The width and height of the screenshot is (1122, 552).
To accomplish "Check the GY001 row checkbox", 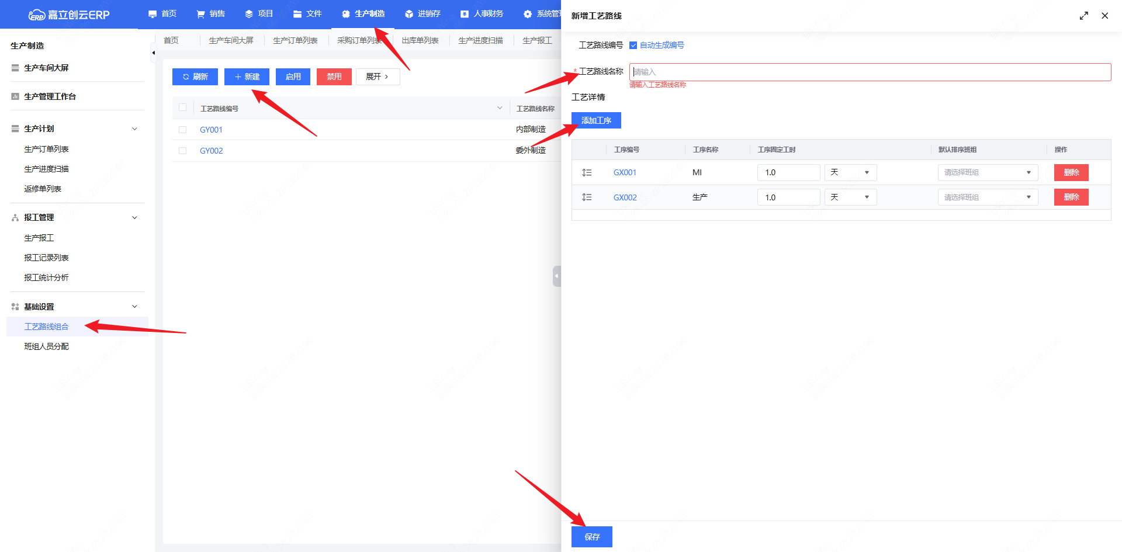I will coord(182,130).
